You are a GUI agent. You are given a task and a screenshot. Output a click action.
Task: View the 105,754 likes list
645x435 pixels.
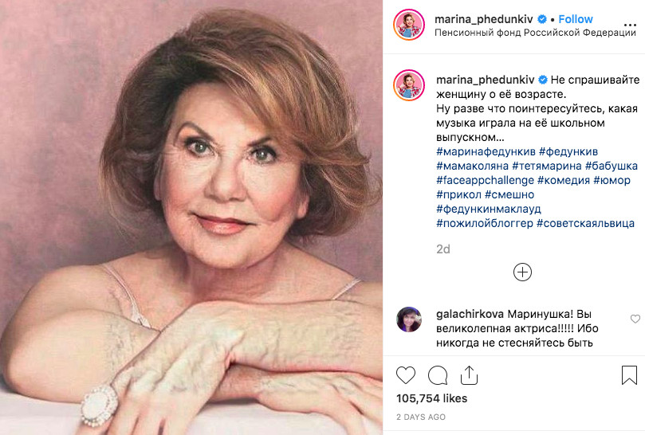[431, 398]
